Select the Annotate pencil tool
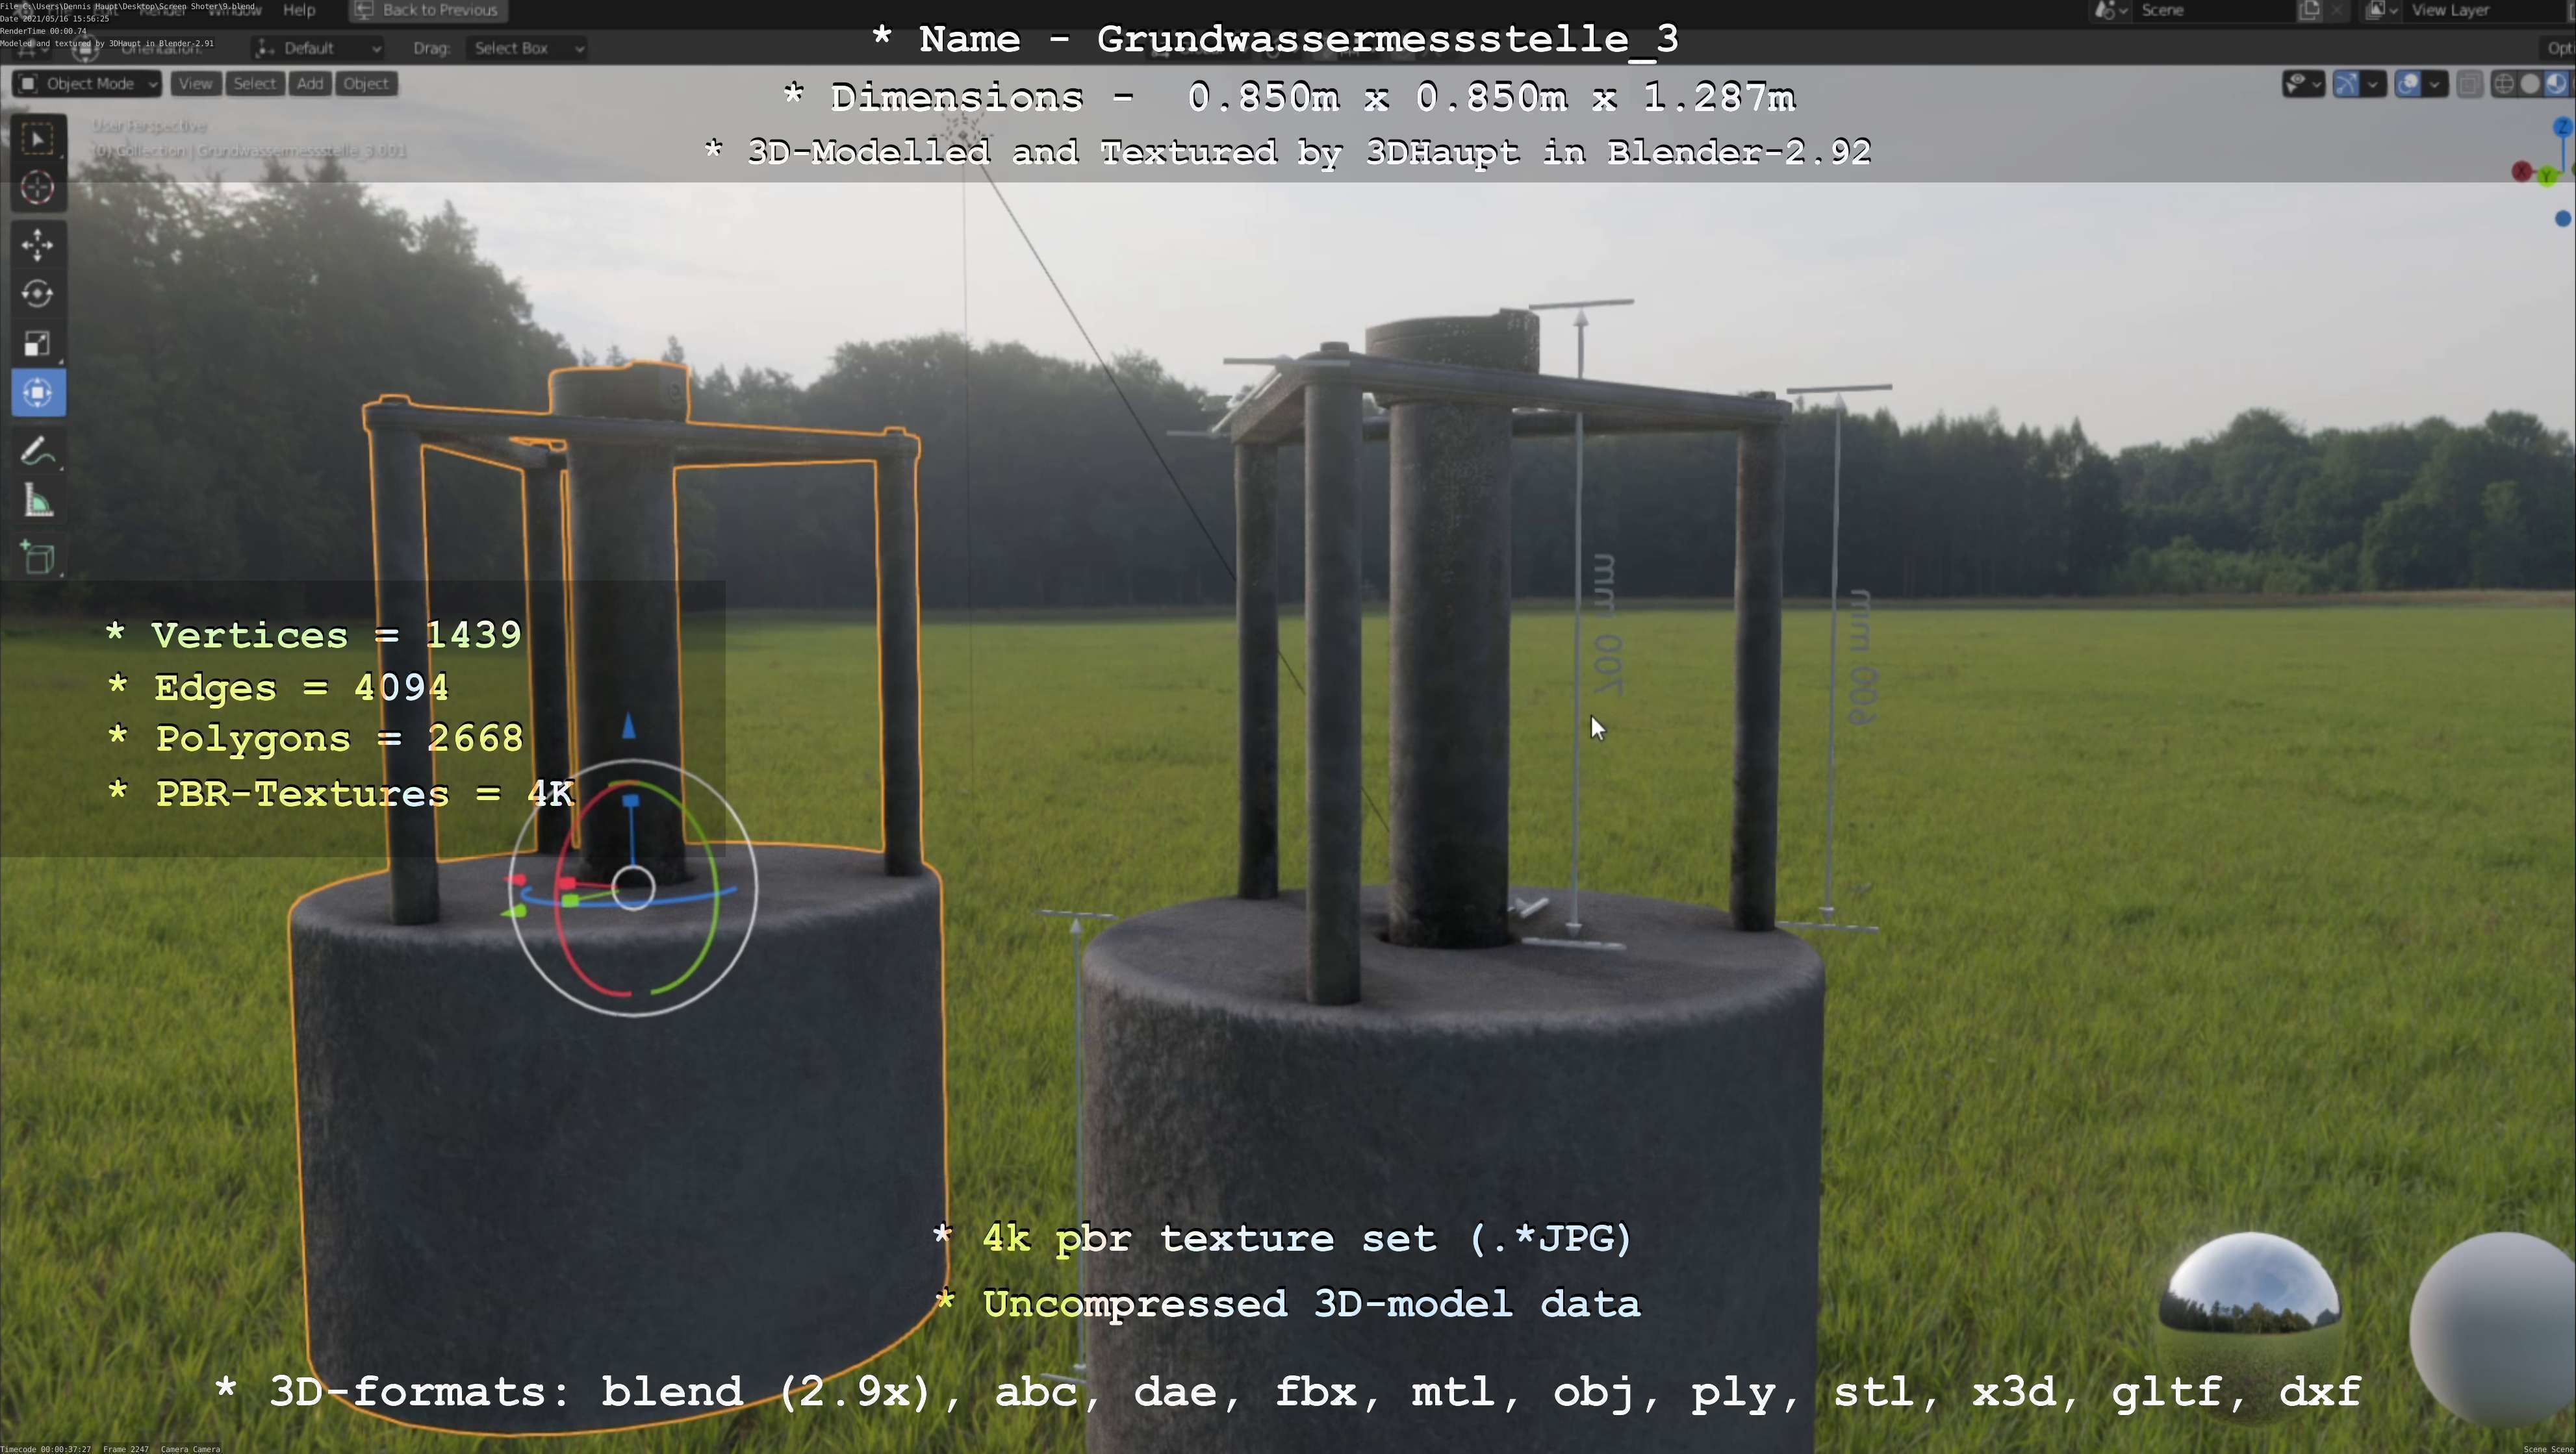2576x1454 pixels. (x=38, y=452)
